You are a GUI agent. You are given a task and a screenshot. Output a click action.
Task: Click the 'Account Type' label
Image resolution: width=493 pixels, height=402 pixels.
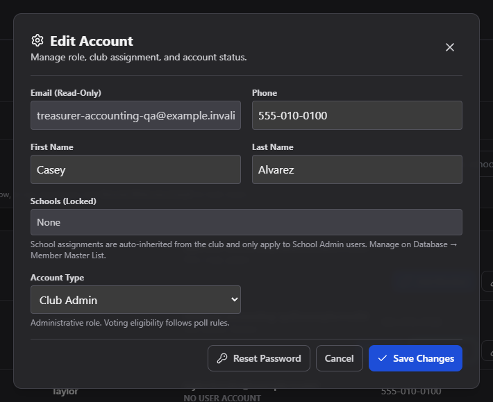pos(57,278)
